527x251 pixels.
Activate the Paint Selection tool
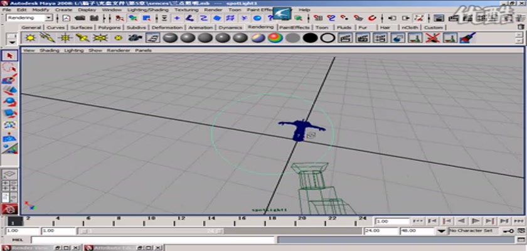pos(10,80)
